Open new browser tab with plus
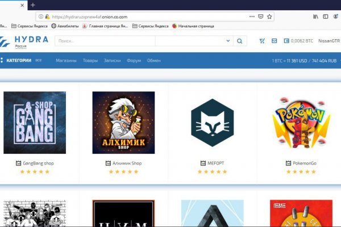 point(32,5)
